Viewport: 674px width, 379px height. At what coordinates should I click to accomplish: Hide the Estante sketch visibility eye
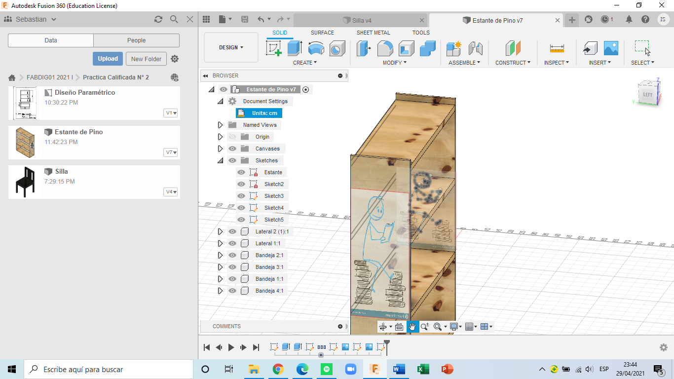click(241, 172)
